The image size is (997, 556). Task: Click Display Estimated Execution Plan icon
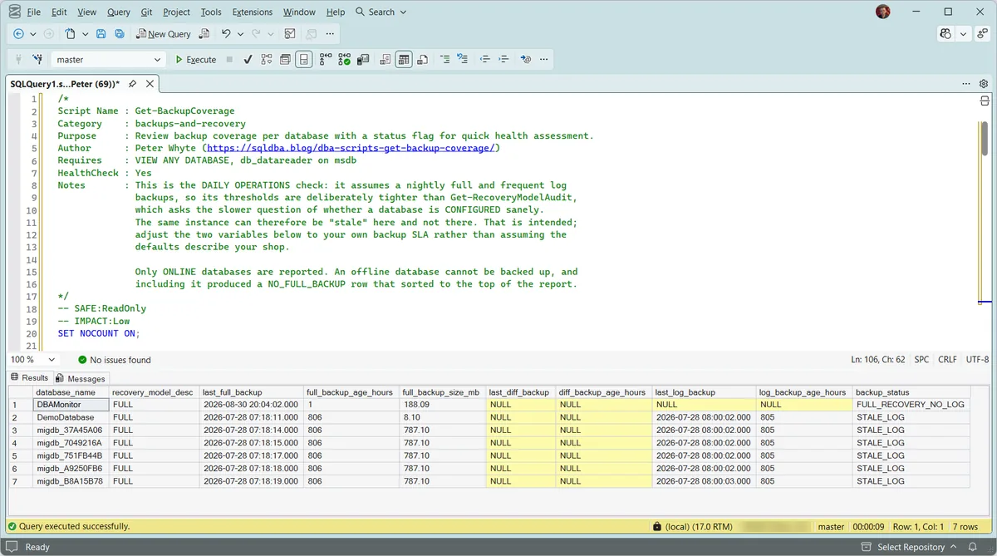[x=266, y=60]
